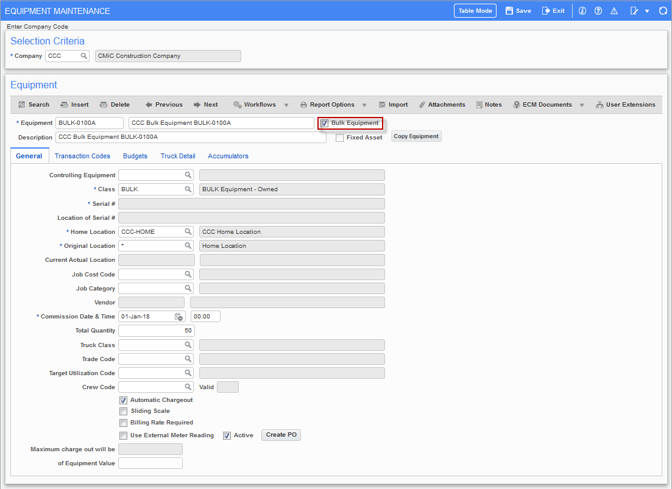Screen dimensions: 672x489
Task: Expand the Report Options dropdown arrow
Action: pos(364,105)
